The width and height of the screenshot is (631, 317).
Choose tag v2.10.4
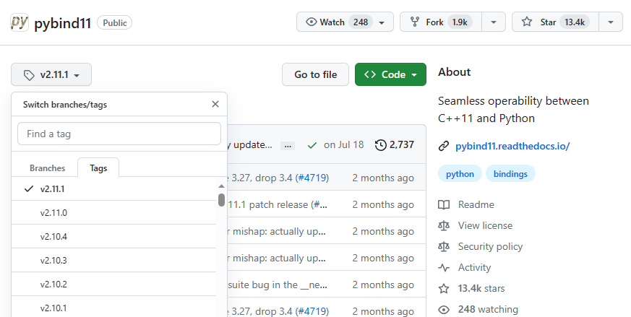coord(114,236)
